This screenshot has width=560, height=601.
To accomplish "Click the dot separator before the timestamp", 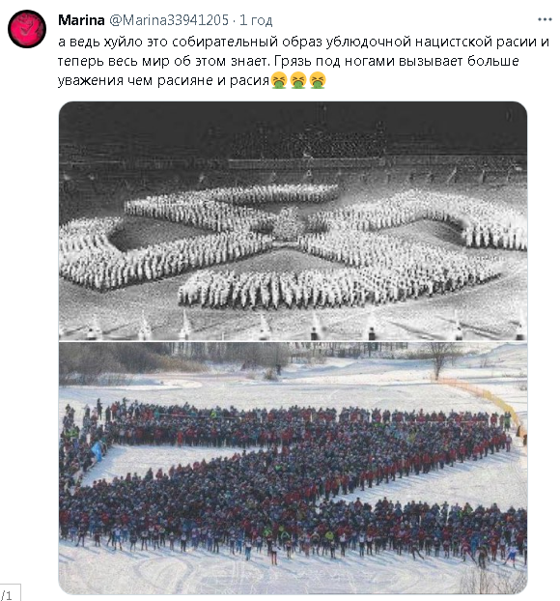I will (234, 20).
